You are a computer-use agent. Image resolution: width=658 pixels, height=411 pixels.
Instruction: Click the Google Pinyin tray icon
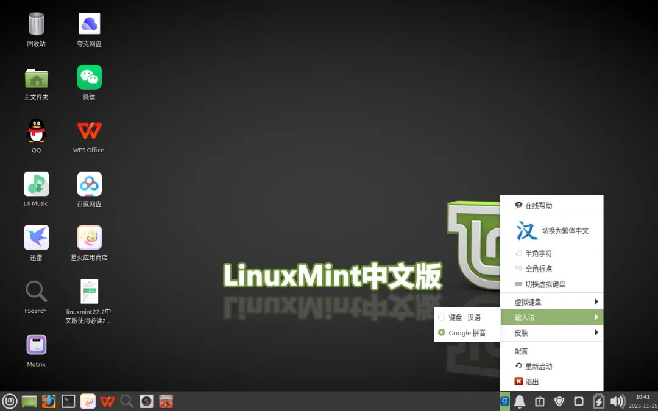point(505,401)
